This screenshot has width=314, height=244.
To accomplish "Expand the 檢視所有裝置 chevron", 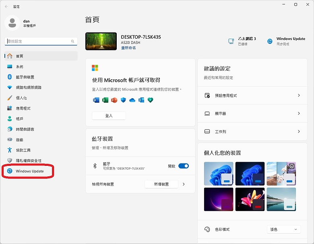I will coord(184,184).
